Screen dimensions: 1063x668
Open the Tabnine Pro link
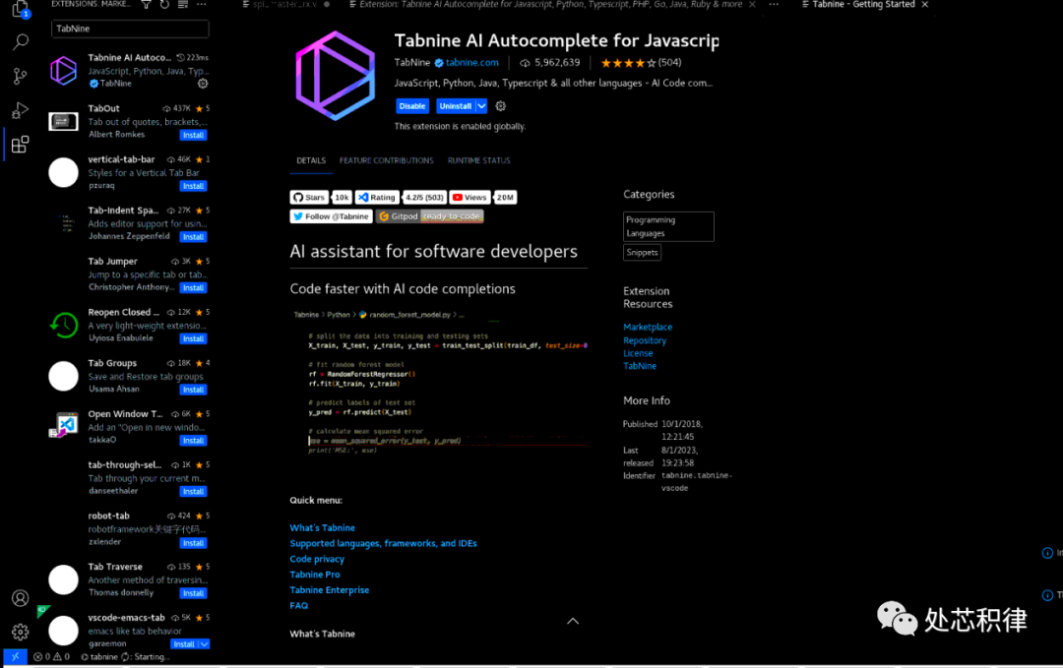(x=315, y=575)
